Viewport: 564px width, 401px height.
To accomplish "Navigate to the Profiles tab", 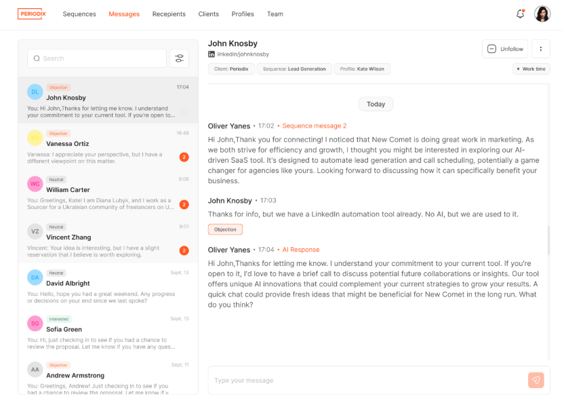I will tap(243, 14).
